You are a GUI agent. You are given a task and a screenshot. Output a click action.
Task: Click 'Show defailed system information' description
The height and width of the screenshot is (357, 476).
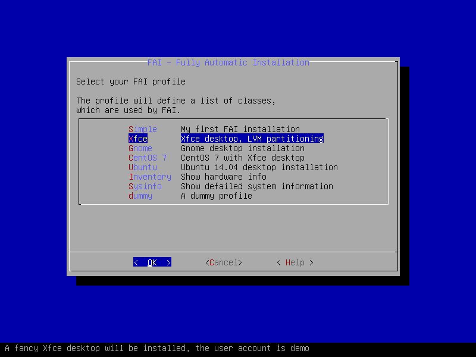point(257,186)
